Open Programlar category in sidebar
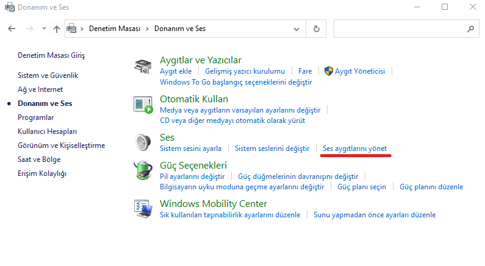This screenshot has width=485, height=266. pyautogui.click(x=35, y=117)
